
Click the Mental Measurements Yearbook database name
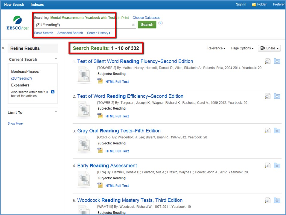pos(89,18)
